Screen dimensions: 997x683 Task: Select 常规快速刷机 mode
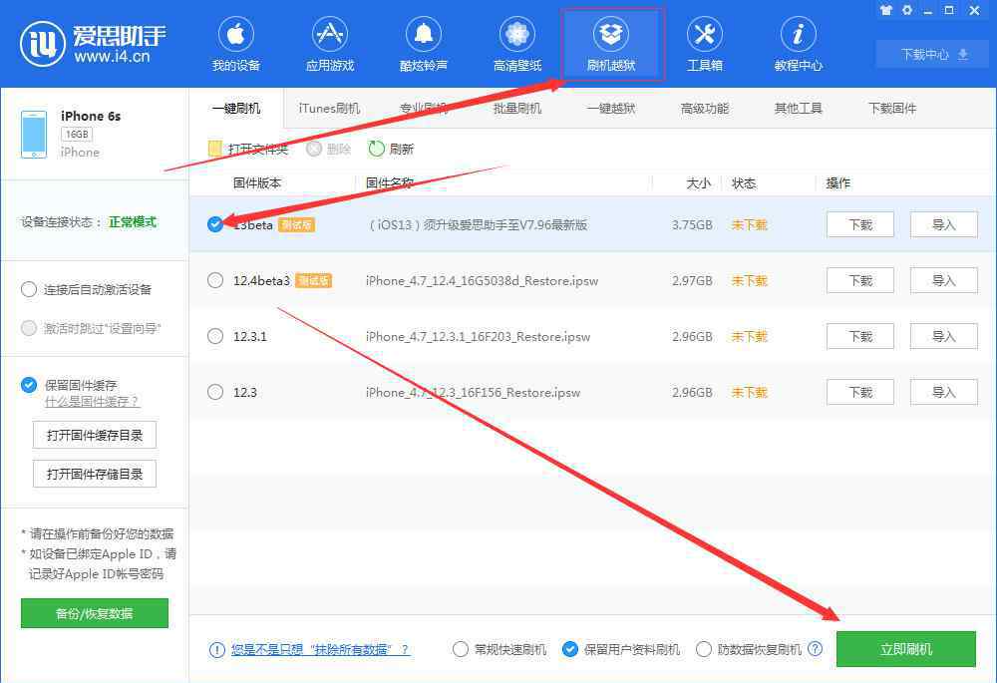[x=461, y=649]
